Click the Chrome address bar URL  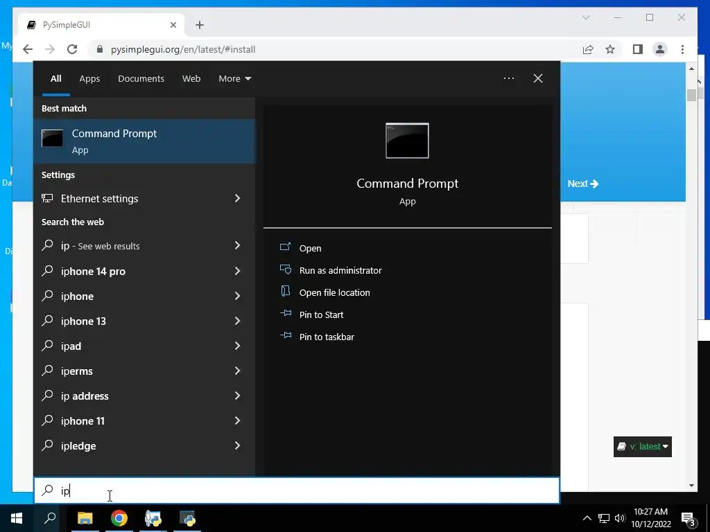point(183,49)
